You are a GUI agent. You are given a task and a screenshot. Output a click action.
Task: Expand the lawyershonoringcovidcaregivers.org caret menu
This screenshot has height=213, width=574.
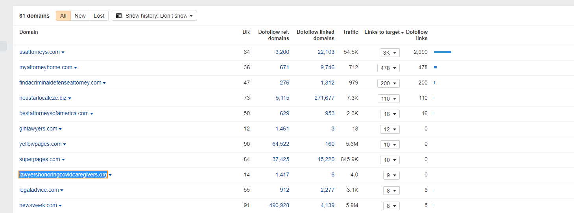point(110,175)
